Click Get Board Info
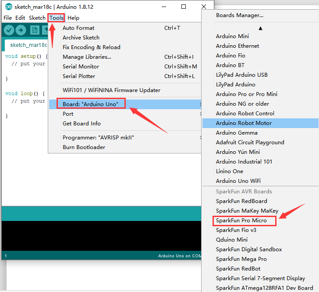The image size is (319, 292). (x=124, y=123)
